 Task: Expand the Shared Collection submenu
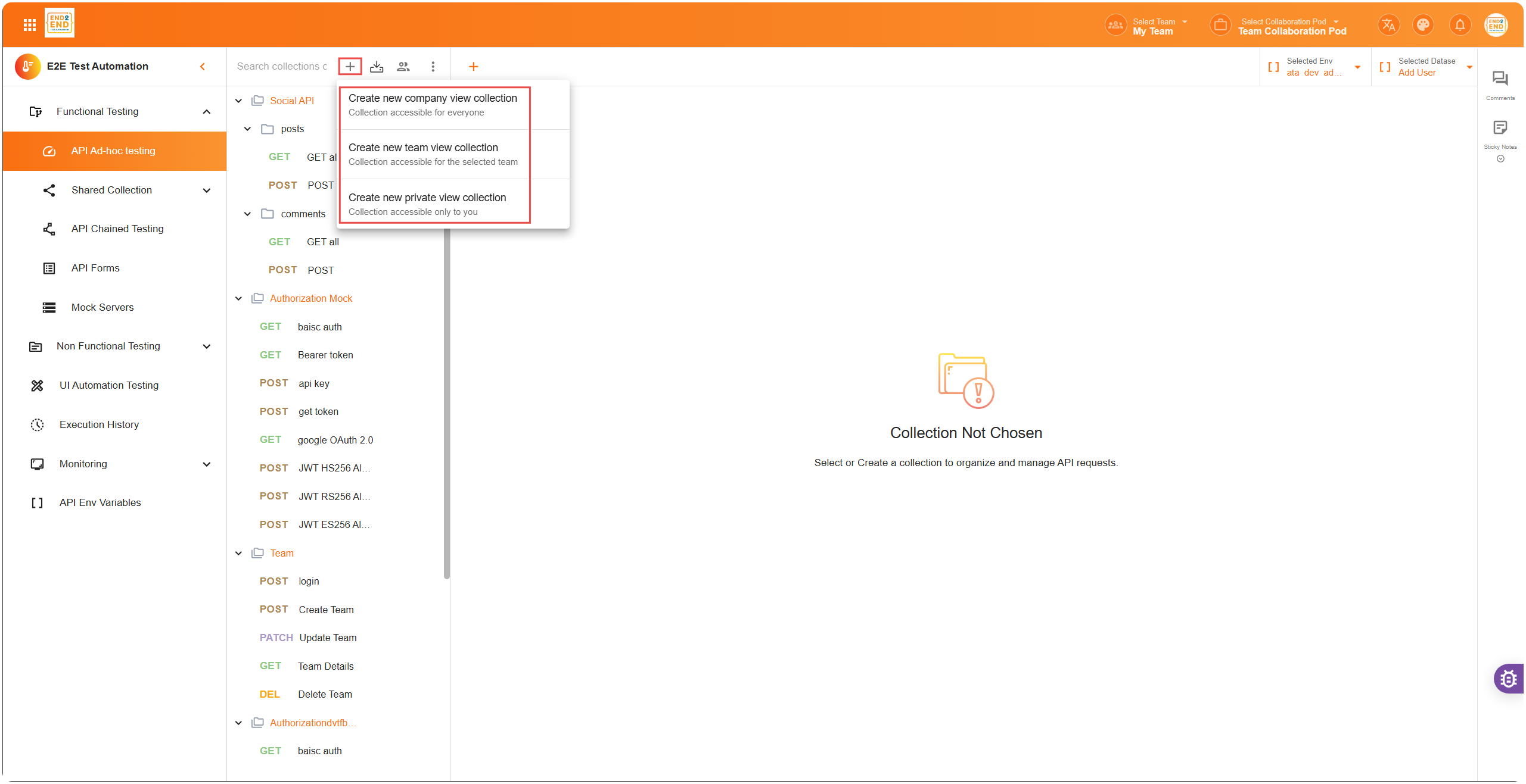point(207,190)
